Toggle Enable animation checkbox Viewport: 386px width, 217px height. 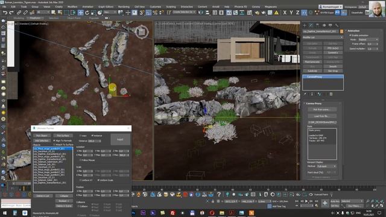coord(350,36)
